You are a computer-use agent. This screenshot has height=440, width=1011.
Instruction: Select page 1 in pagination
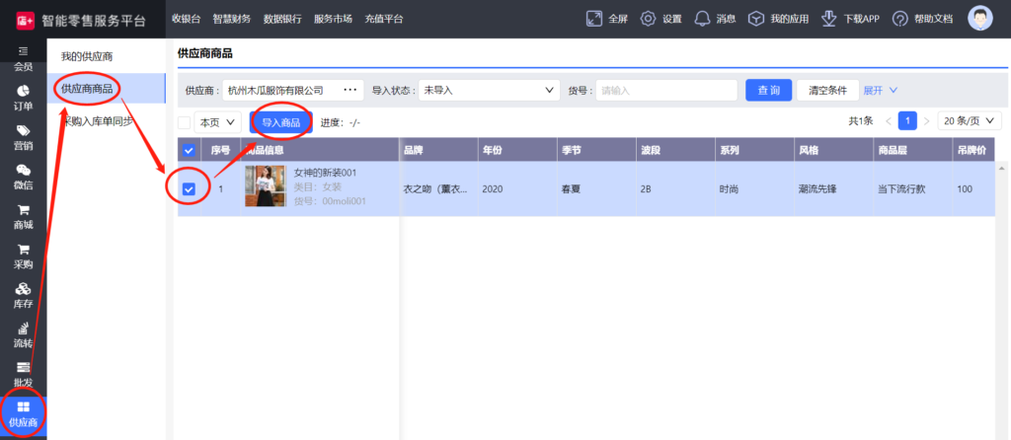point(907,120)
